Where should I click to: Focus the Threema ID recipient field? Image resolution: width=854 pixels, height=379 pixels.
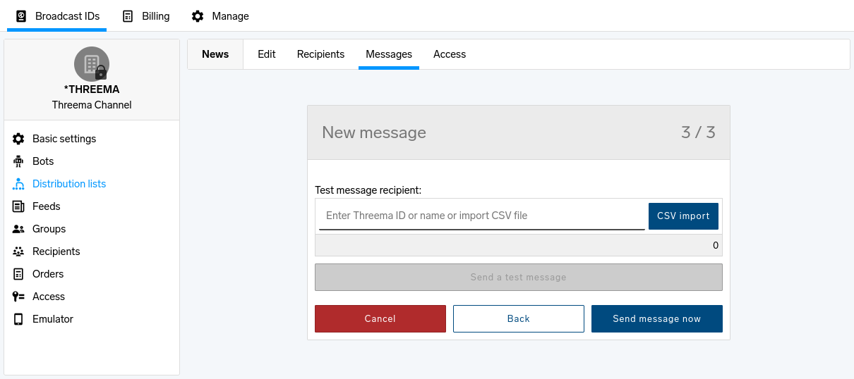tap(482, 216)
